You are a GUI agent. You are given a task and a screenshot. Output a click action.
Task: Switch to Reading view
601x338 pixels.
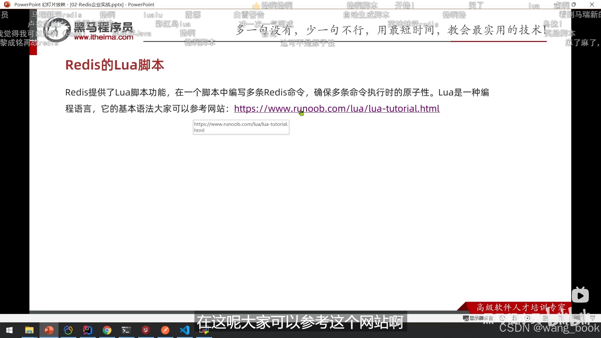click(x=577, y=318)
